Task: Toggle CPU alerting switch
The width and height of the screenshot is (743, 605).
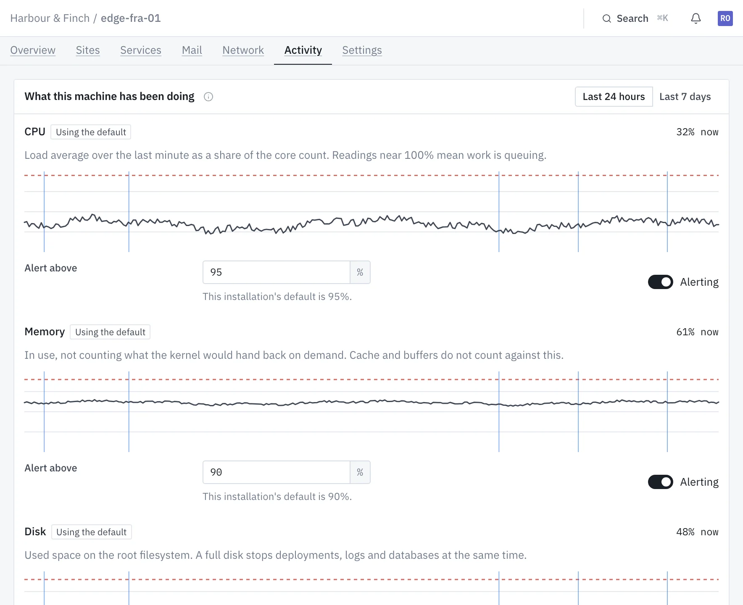Action: point(661,282)
